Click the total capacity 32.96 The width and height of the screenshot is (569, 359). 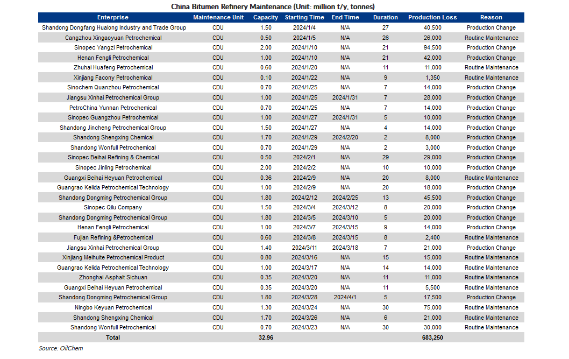pyautogui.click(x=266, y=337)
